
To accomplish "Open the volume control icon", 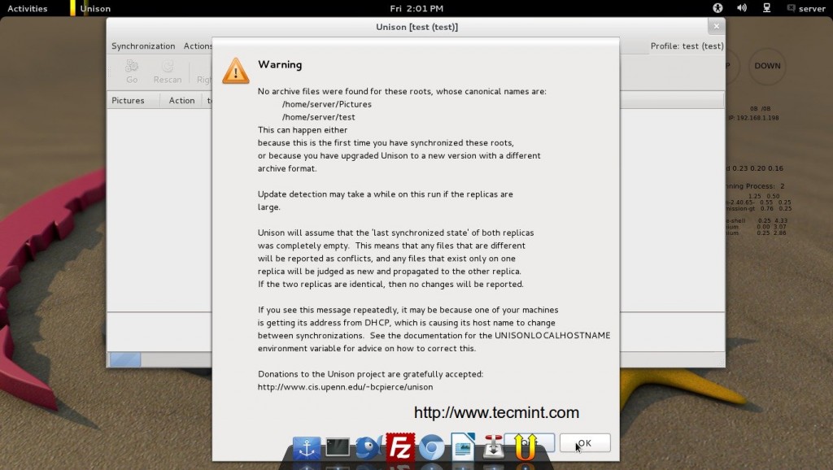I will [742, 8].
